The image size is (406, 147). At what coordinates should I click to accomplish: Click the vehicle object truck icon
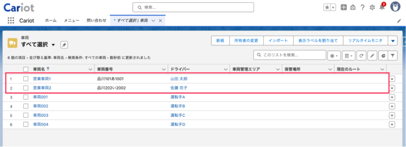[12, 43]
